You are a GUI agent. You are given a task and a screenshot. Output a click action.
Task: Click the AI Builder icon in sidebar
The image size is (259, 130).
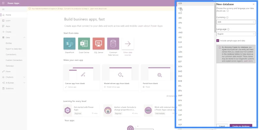(3, 83)
